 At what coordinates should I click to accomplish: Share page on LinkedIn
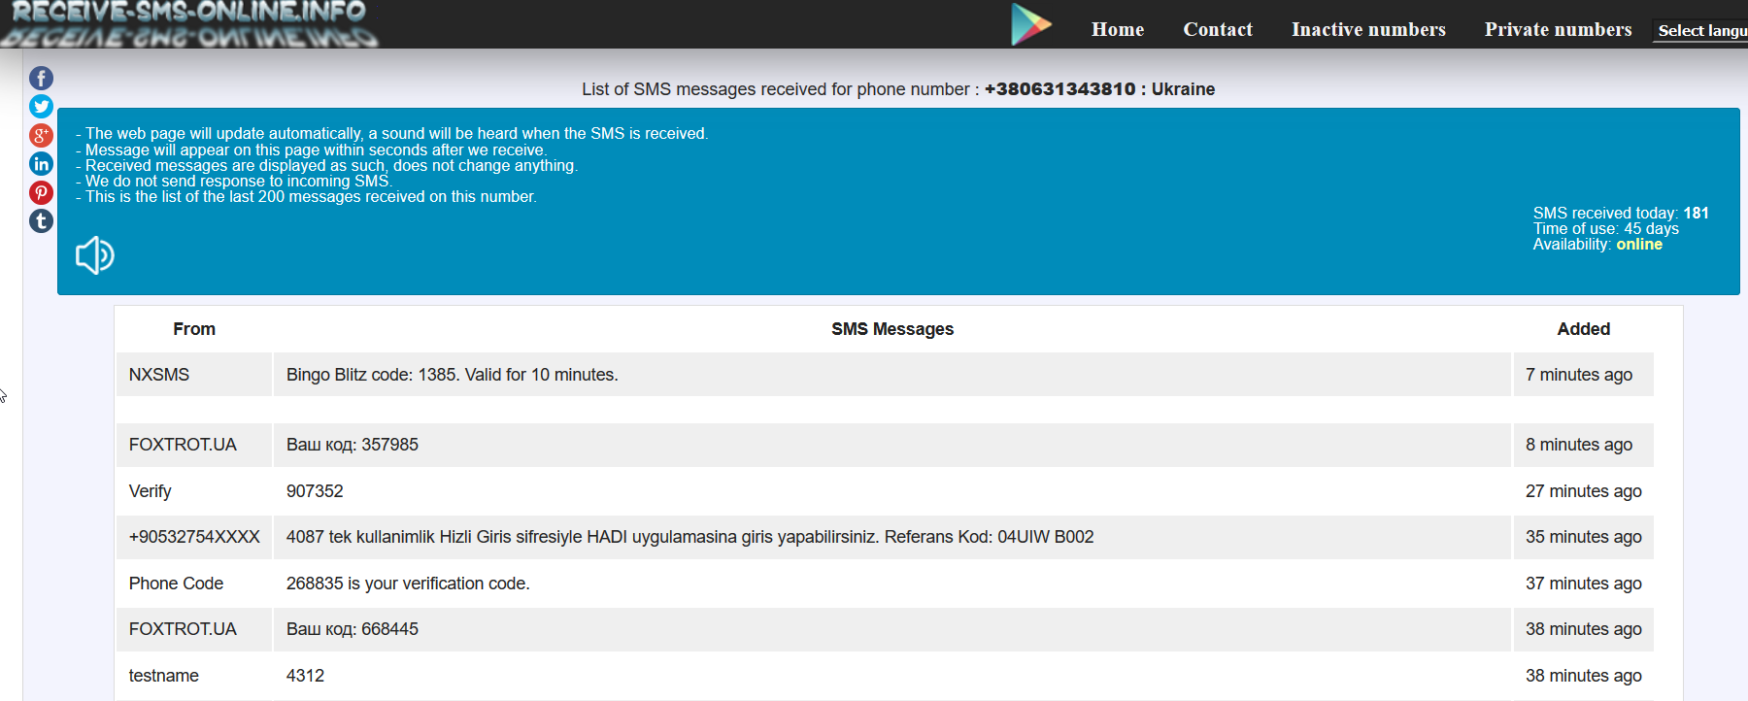(x=41, y=164)
